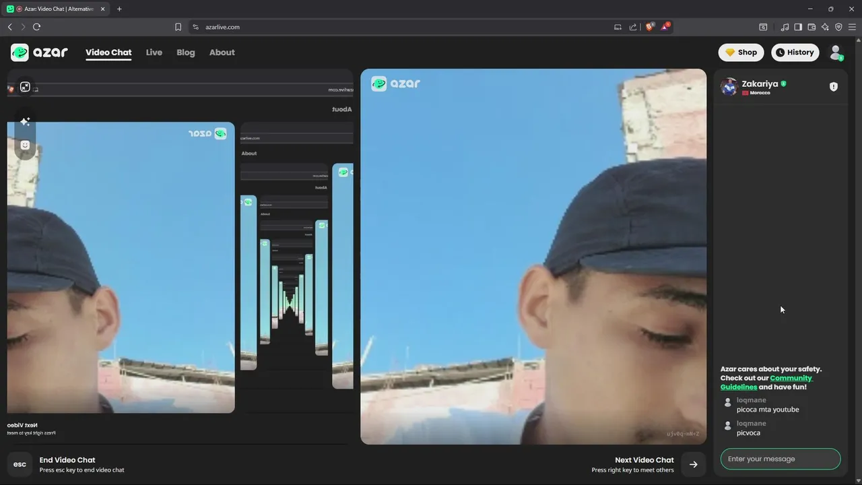Viewport: 862px width, 485px height.
Task: Open Brave Shields lion icon
Action: (650, 27)
